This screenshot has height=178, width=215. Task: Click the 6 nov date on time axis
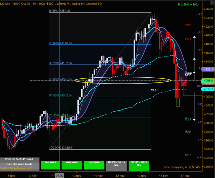[x=33, y=176]
